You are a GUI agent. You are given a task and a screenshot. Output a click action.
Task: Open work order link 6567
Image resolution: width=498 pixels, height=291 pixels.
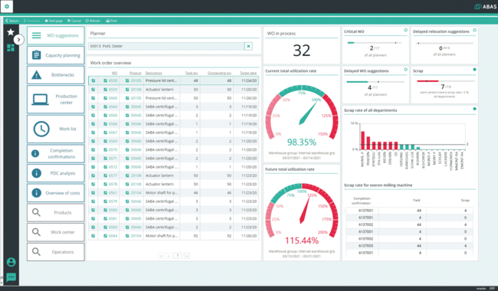tap(113, 132)
